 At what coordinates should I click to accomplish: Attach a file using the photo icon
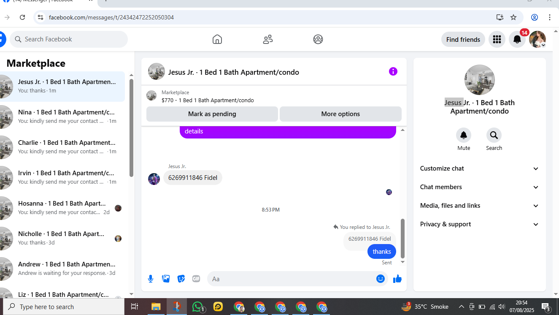166,279
